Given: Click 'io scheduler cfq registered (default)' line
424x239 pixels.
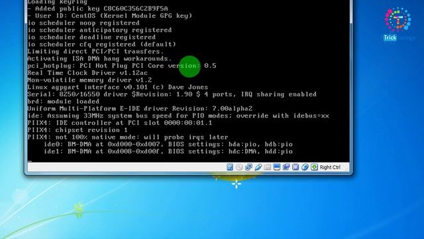Looking at the screenshot, I should 101,44.
